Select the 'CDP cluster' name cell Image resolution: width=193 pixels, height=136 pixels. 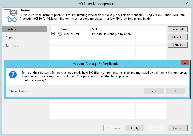point(72,34)
